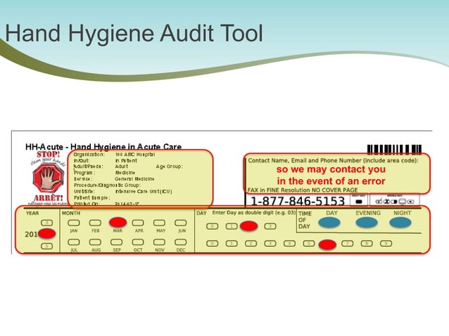Select the blue NIGHT time-of-day oval
This screenshot has width=449, height=336.
click(x=400, y=222)
